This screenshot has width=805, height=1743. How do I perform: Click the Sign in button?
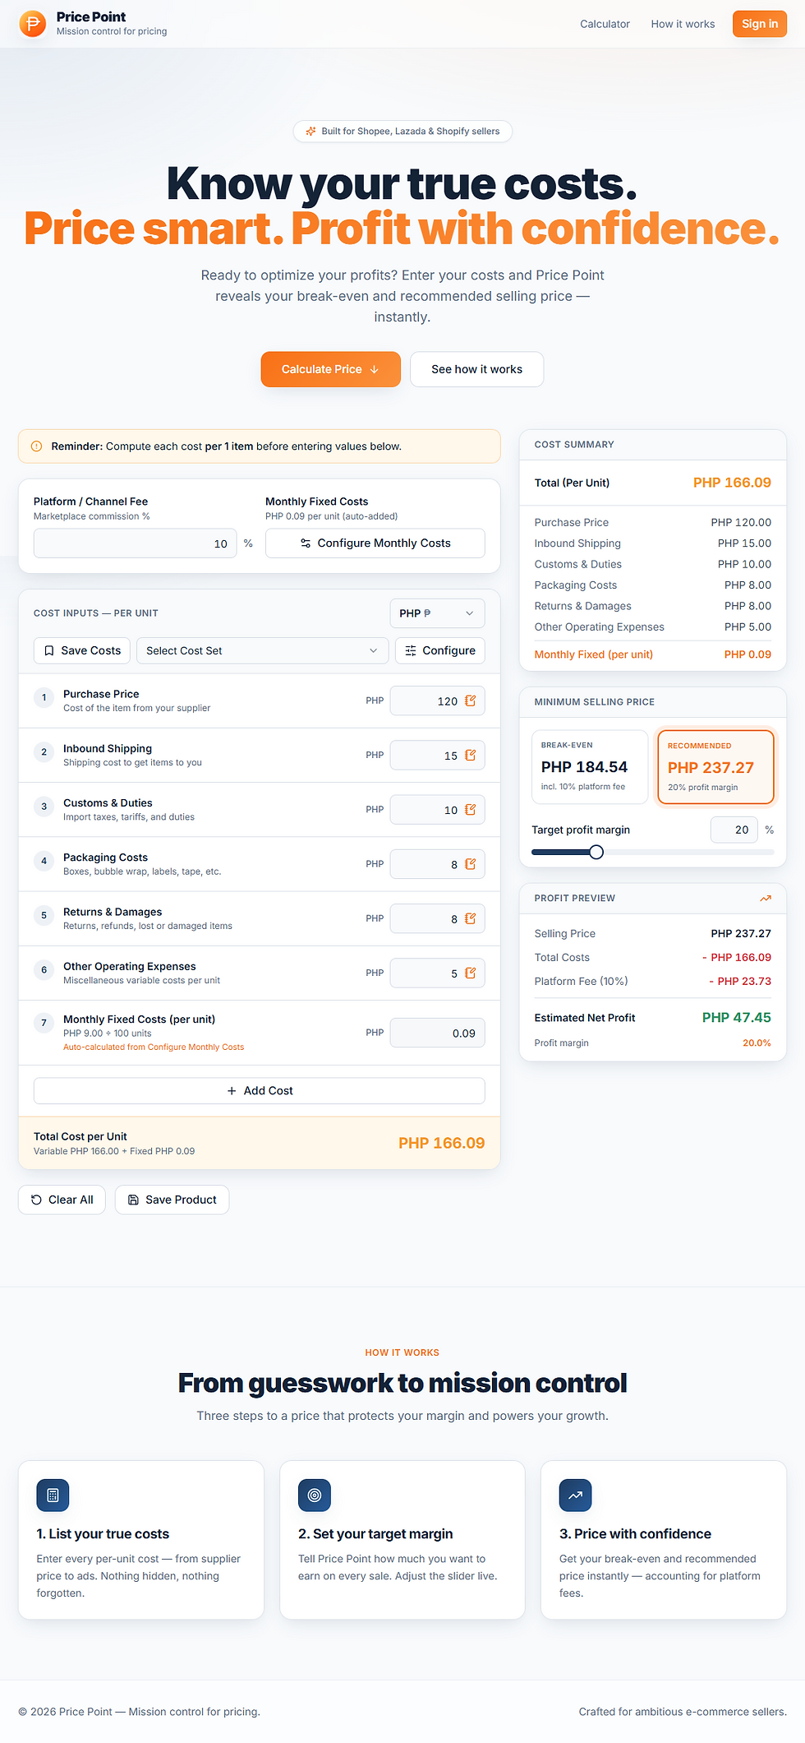click(760, 24)
